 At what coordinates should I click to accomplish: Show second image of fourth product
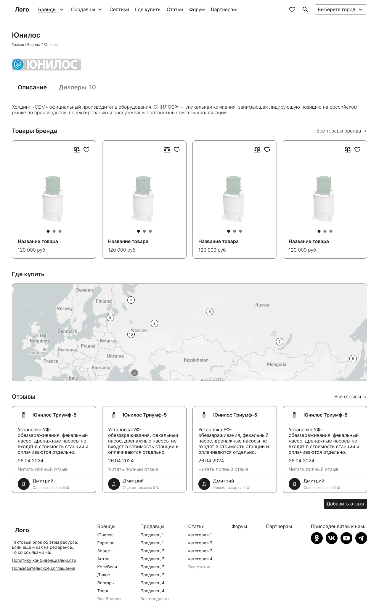point(325,231)
